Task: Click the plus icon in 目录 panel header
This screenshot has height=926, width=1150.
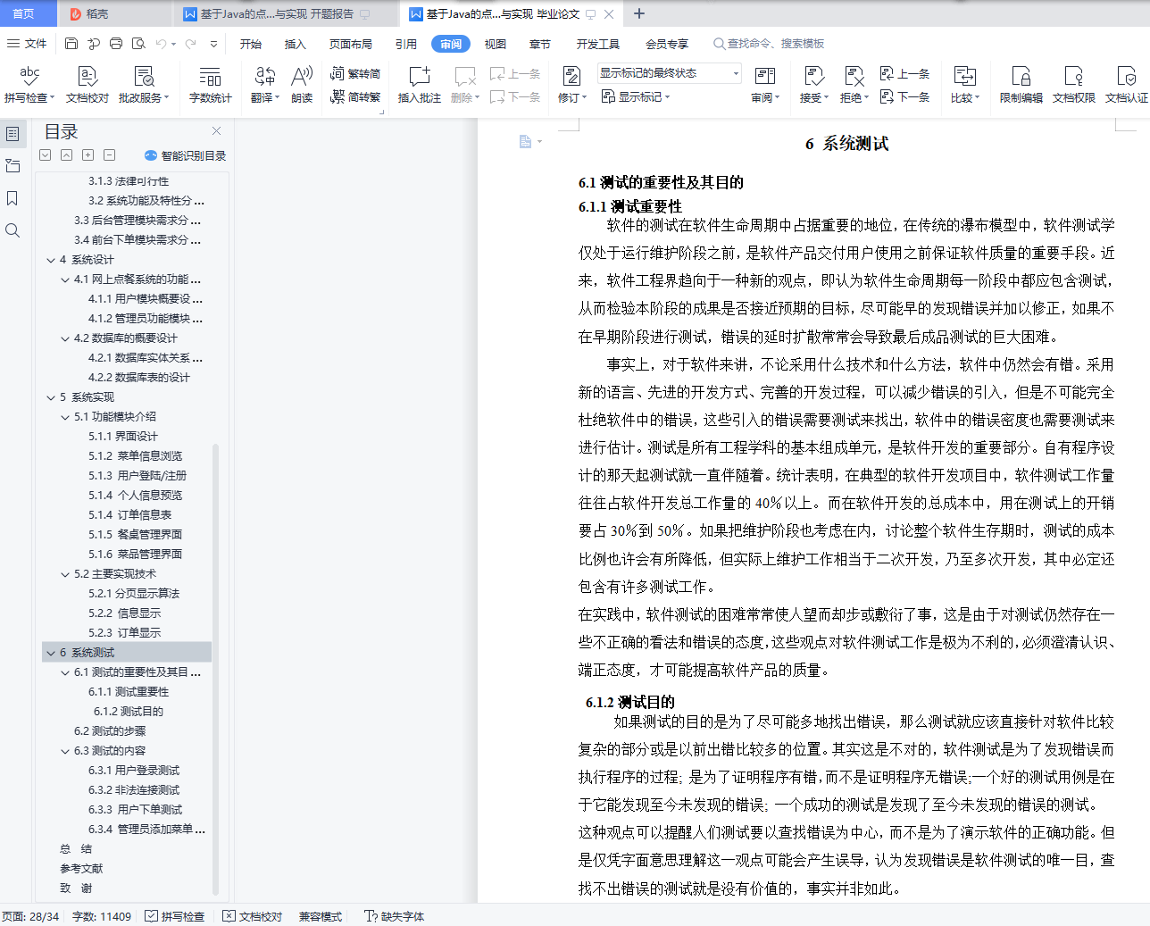Action: pos(87,154)
